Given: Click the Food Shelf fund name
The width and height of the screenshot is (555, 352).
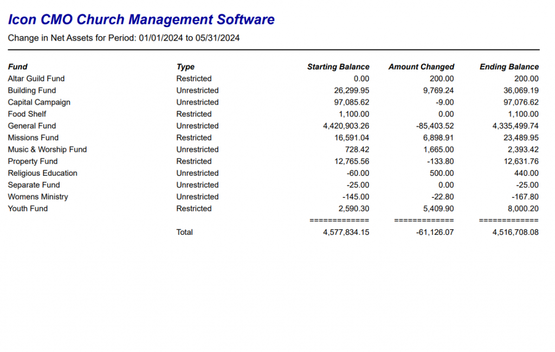Looking at the screenshot, I should [x=27, y=114].
